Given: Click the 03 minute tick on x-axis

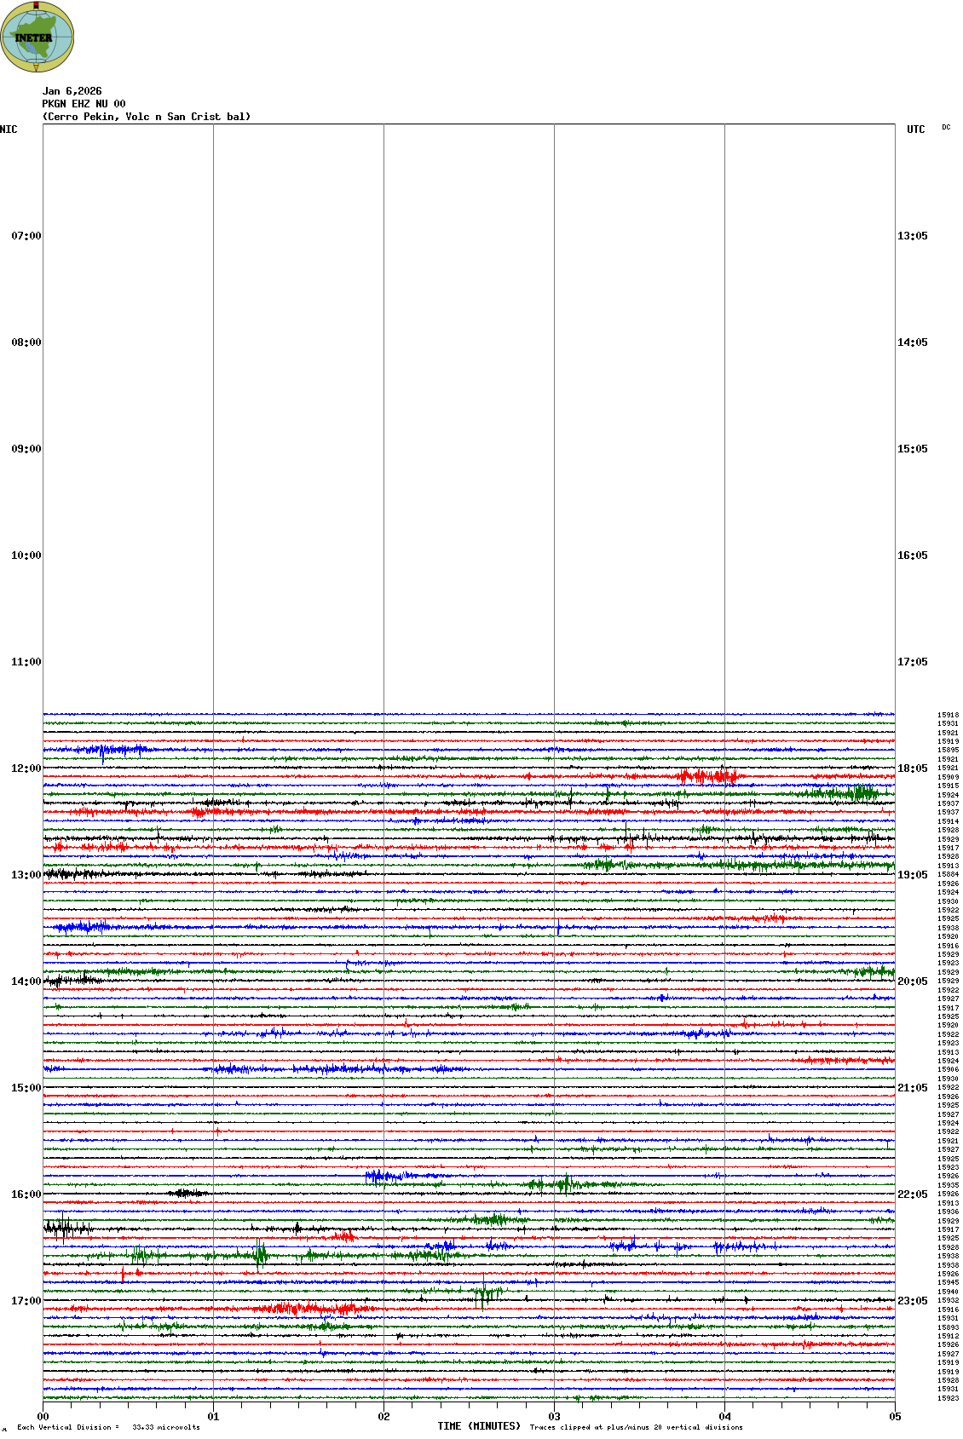Looking at the screenshot, I should 554,1417.
